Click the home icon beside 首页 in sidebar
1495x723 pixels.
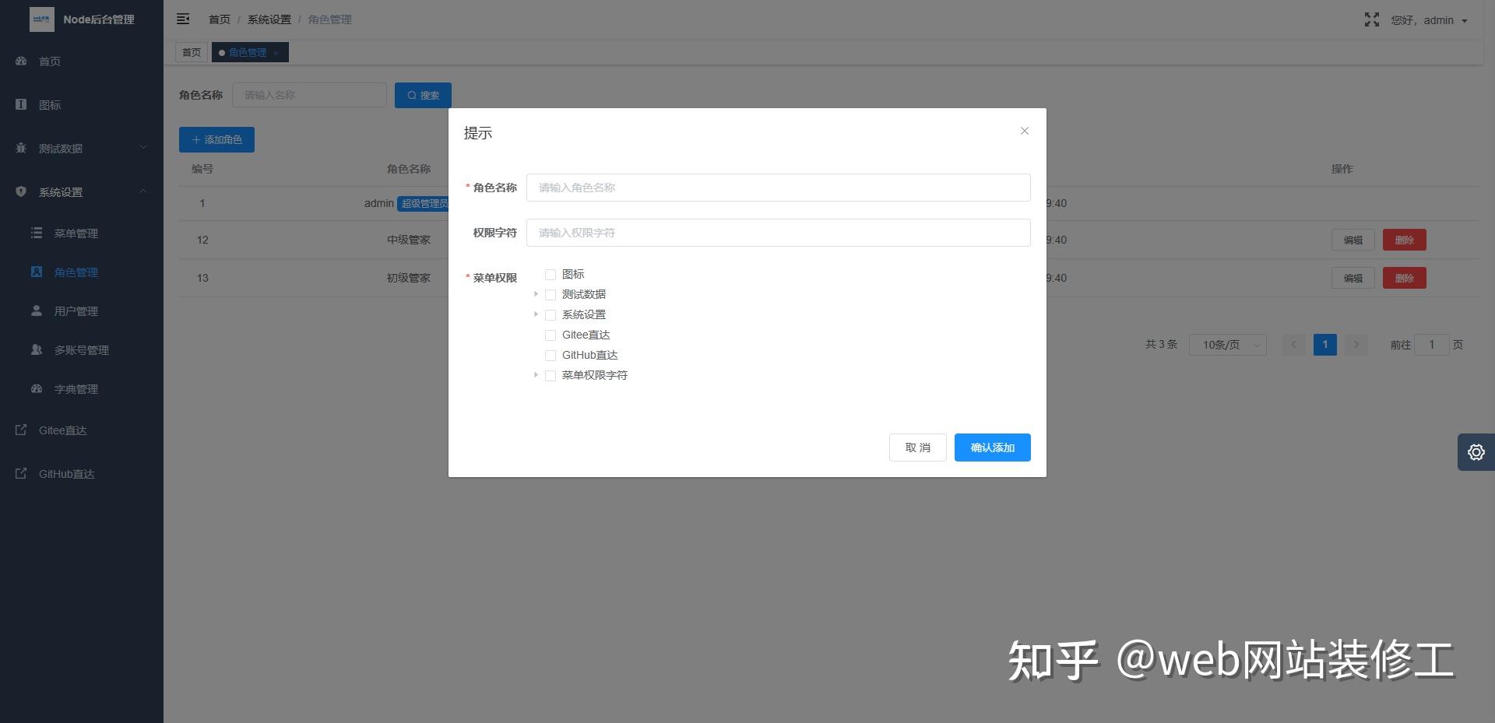click(20, 61)
